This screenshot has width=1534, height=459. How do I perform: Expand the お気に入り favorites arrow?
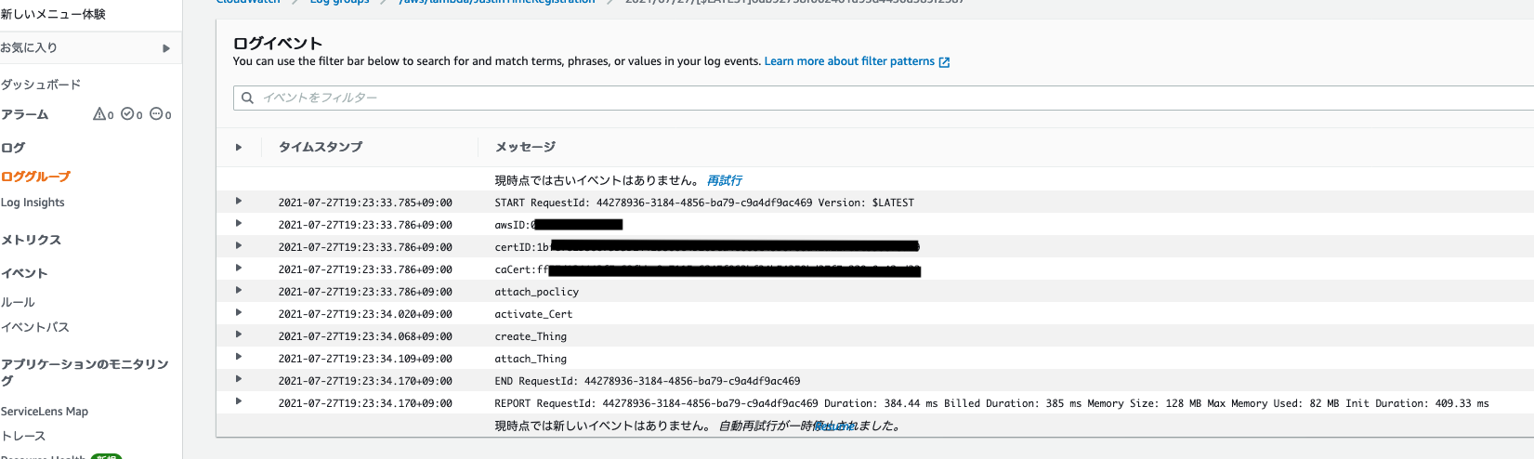point(166,48)
